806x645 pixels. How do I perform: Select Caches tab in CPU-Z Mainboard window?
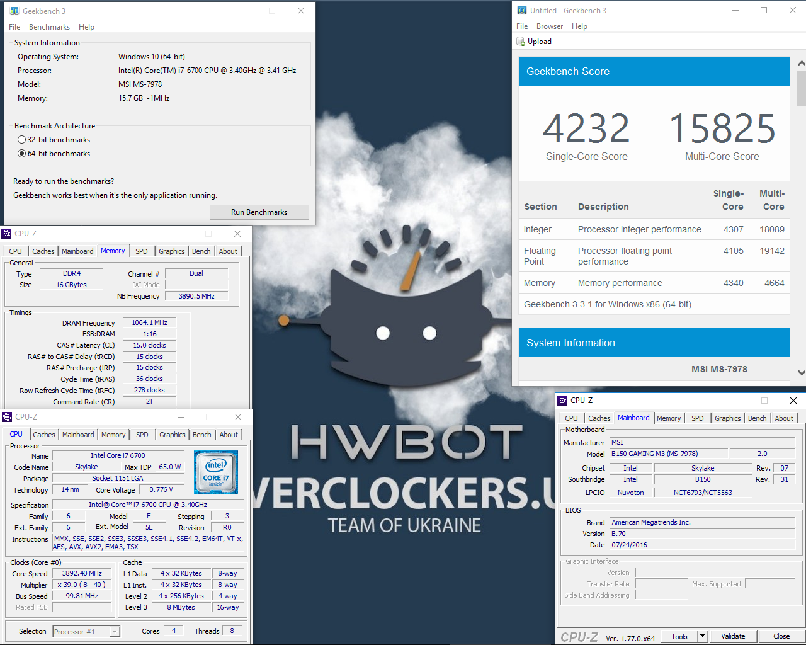599,418
